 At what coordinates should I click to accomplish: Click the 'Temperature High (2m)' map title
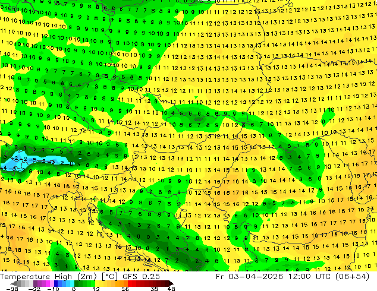point(48,277)
